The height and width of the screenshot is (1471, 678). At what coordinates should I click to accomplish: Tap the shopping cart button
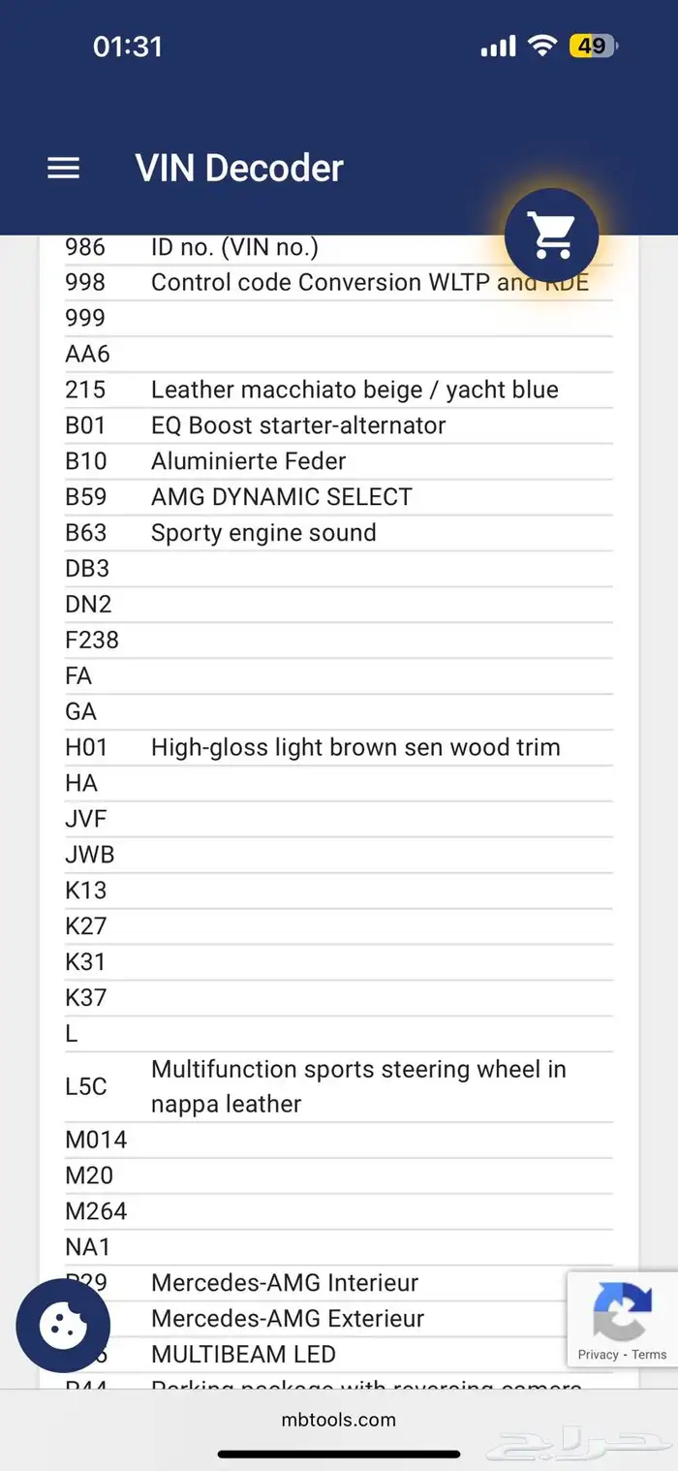[552, 235]
